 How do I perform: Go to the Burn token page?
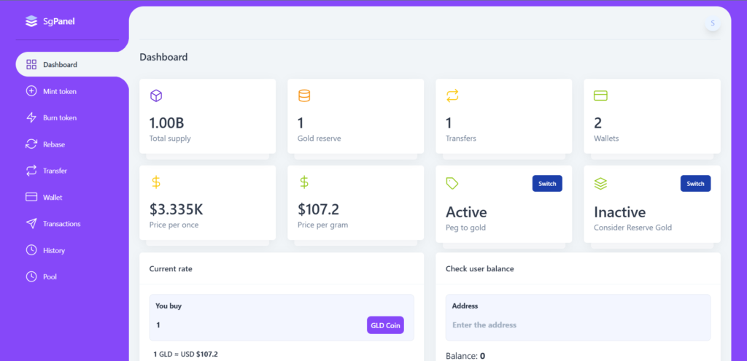tap(60, 117)
